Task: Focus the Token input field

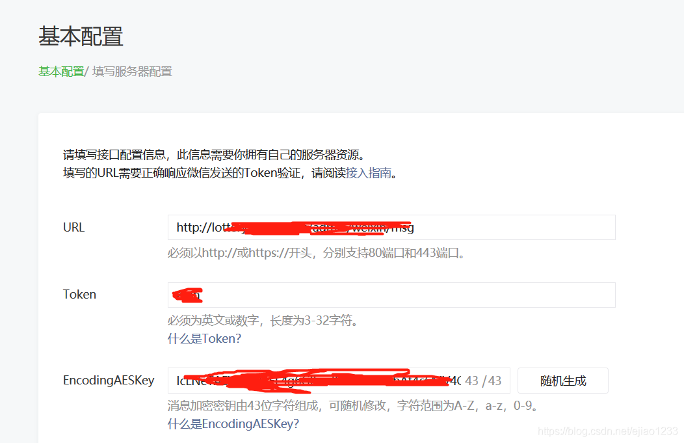Action: [x=391, y=295]
